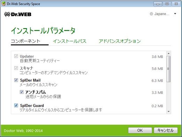Click the 3.6 MB size value
This screenshot has width=182, height=137.
point(157,57)
